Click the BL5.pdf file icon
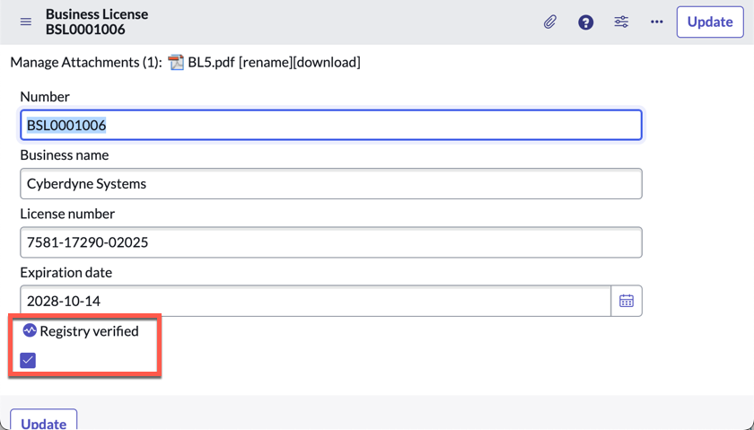Viewport: 754px width, 430px height. tap(176, 63)
